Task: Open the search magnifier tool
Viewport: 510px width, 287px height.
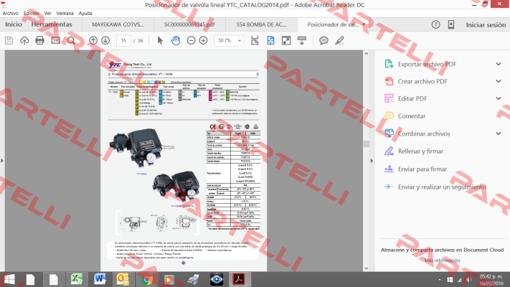Action: pyautogui.click(x=71, y=41)
